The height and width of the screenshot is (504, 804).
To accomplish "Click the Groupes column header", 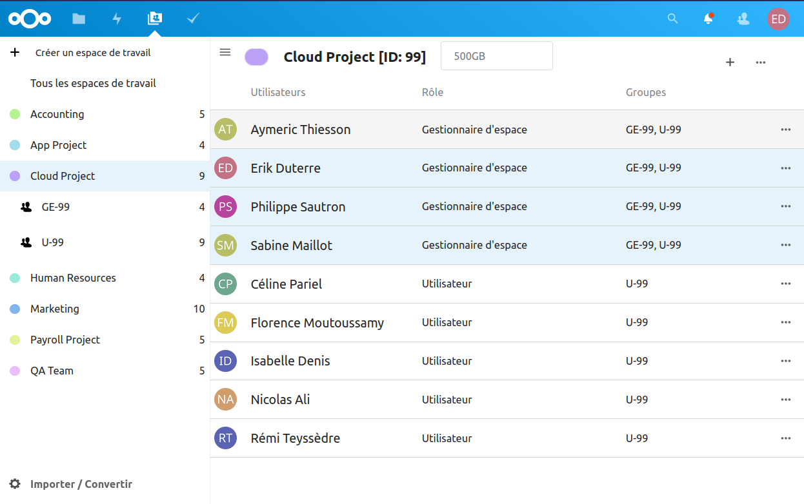I will coord(646,92).
